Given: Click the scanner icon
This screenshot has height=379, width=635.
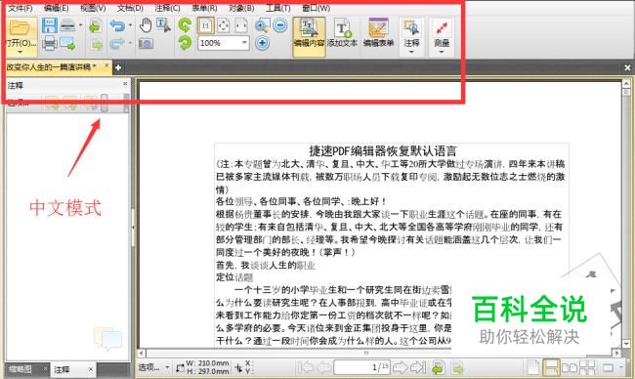Looking at the screenshot, I should [x=67, y=25].
